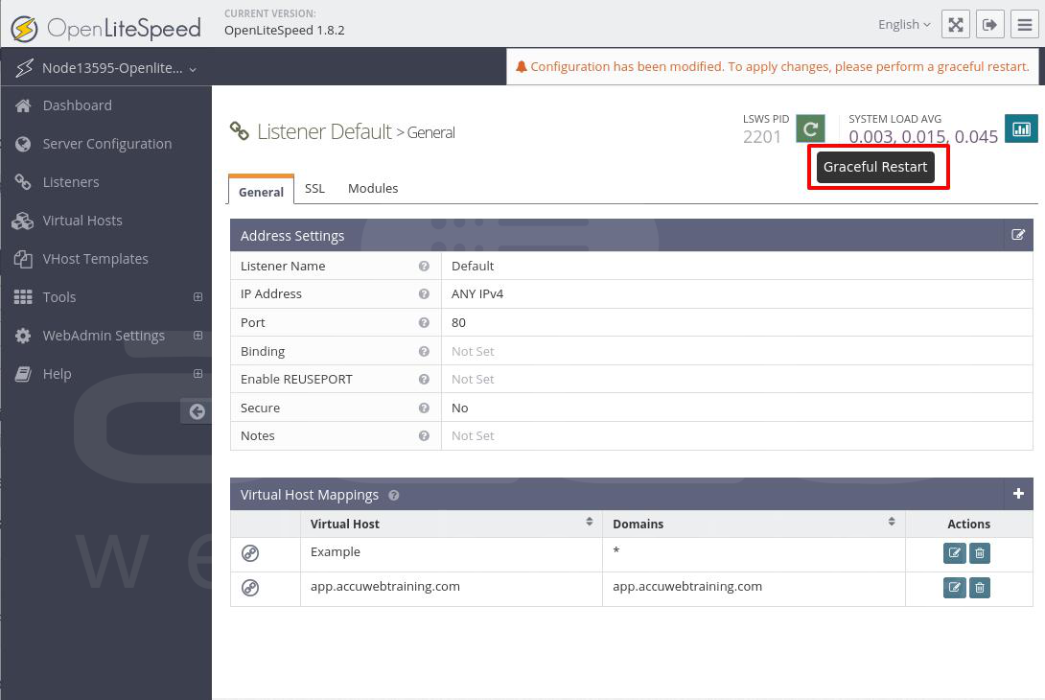Click the LSWS PID number 2201

coord(762,137)
